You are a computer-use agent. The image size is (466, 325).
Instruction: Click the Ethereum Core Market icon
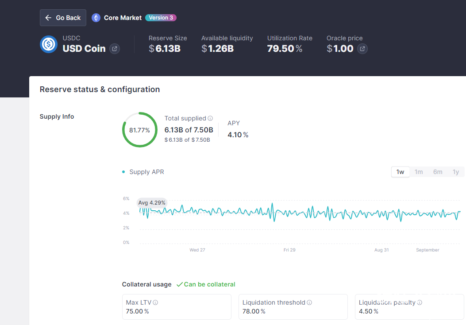point(96,18)
